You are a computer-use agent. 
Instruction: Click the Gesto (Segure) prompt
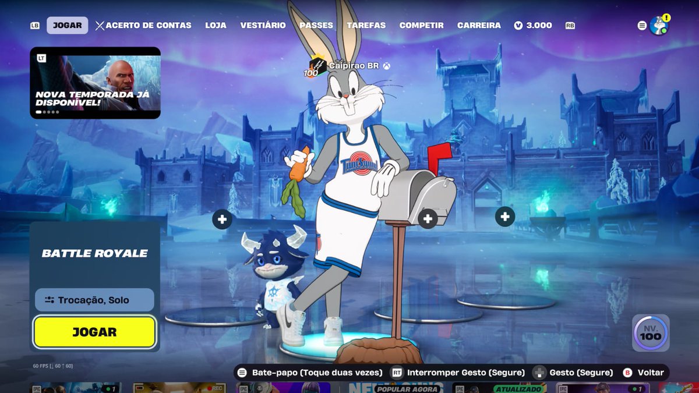click(x=581, y=373)
